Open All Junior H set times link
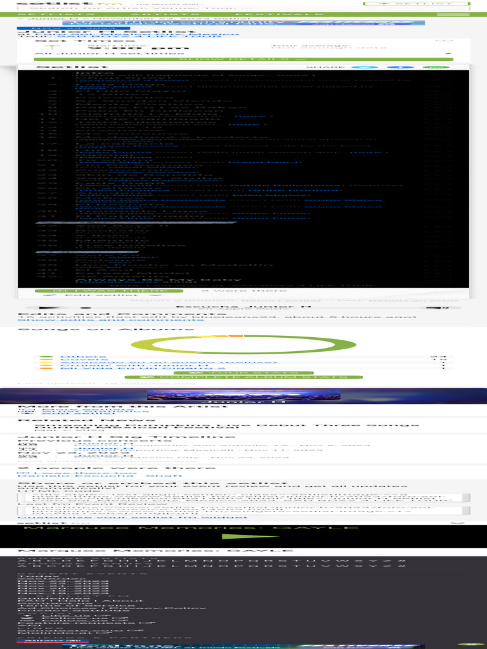Viewport: 487px width, 649px height. coord(109,53)
